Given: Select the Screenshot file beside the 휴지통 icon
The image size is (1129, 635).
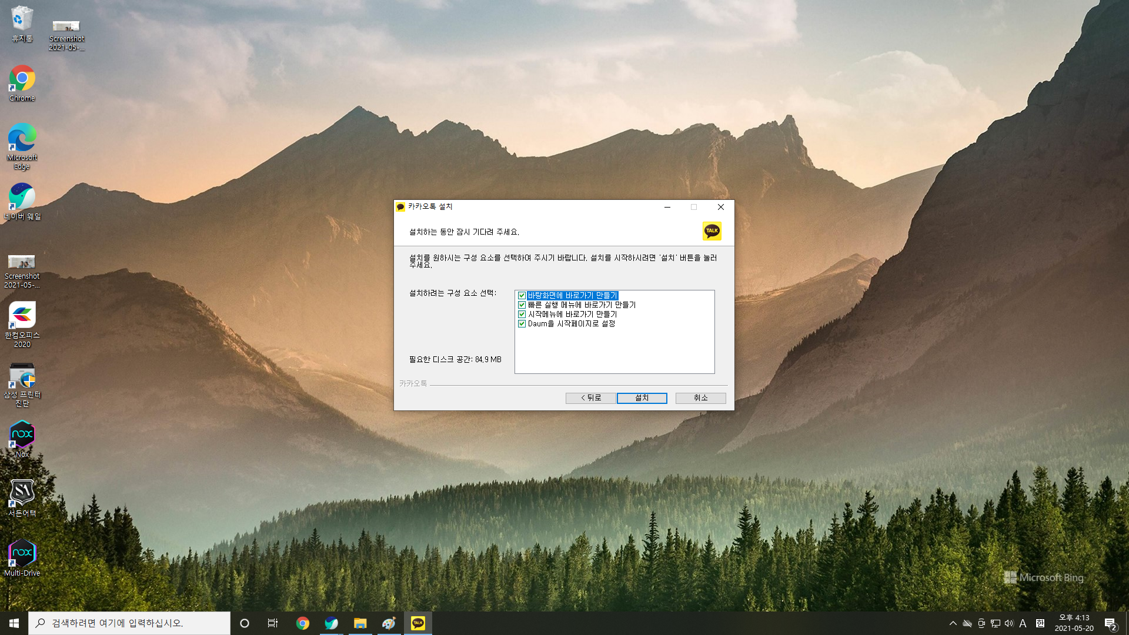Looking at the screenshot, I should coord(66,34).
